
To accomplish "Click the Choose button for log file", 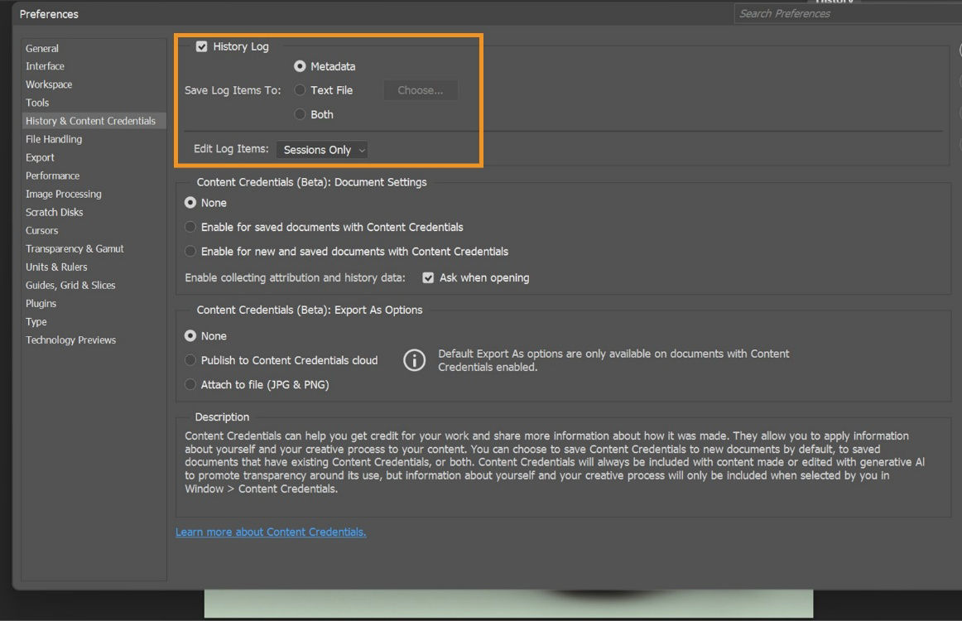I will (x=420, y=90).
